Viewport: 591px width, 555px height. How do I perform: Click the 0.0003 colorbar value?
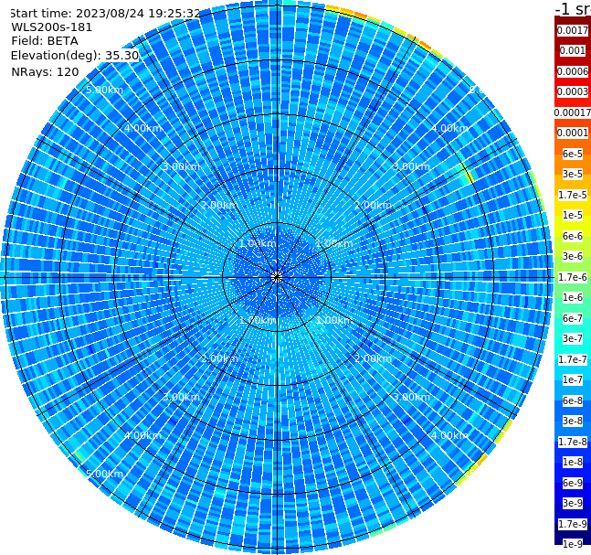573,91
